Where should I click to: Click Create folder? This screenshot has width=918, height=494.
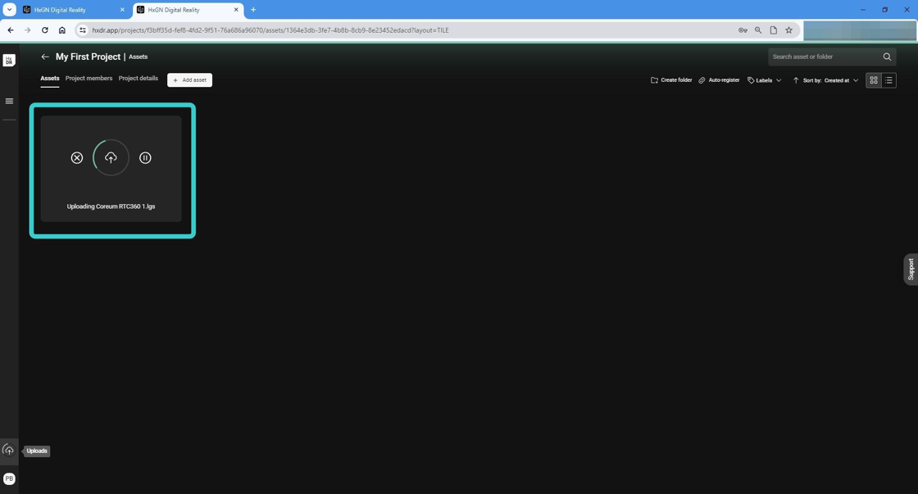pyautogui.click(x=671, y=80)
